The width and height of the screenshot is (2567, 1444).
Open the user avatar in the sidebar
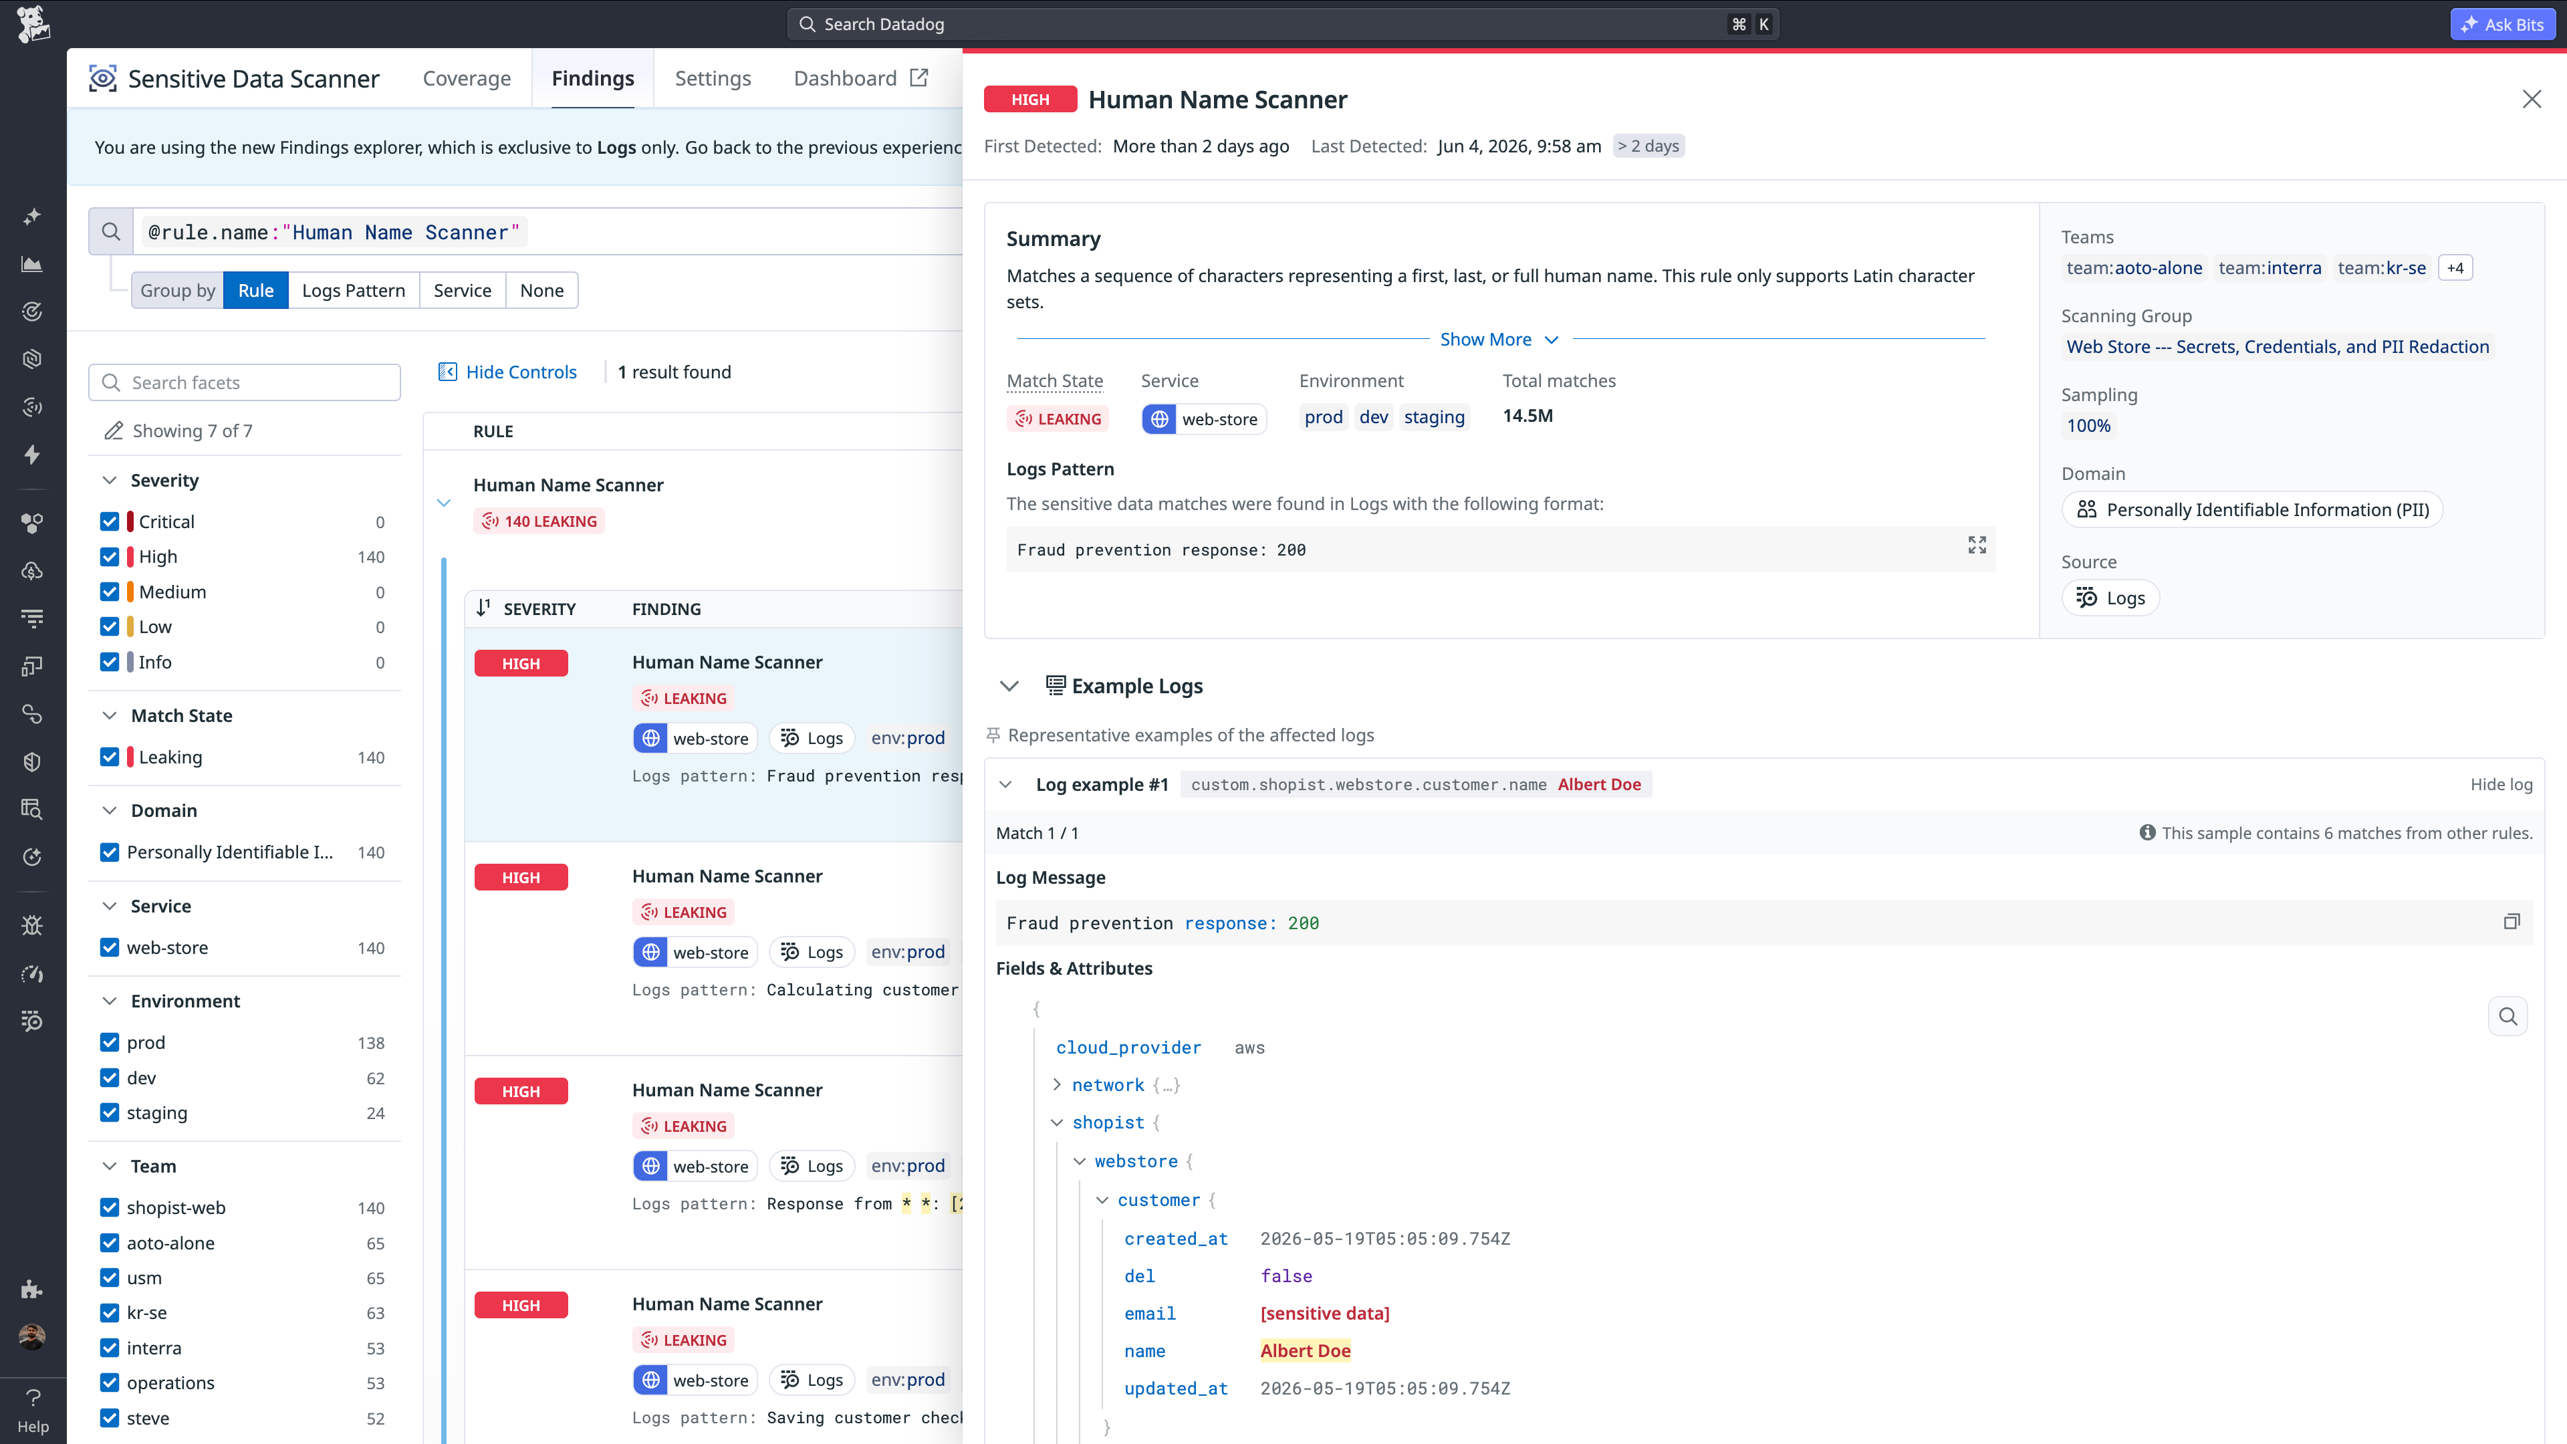pyautogui.click(x=33, y=1337)
